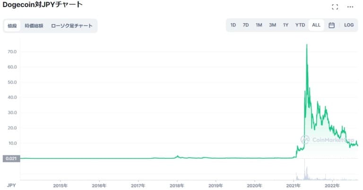Switch to the ローソク足チャート candlestick tab
The image size is (363, 190).
(72, 26)
